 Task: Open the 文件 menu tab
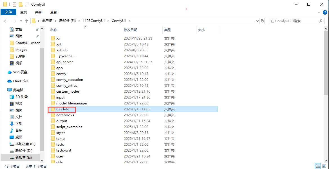coord(8,12)
